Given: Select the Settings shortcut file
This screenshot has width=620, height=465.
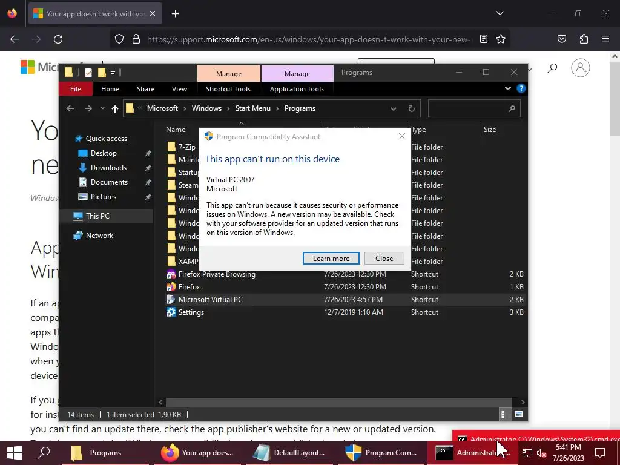Looking at the screenshot, I should (x=191, y=312).
